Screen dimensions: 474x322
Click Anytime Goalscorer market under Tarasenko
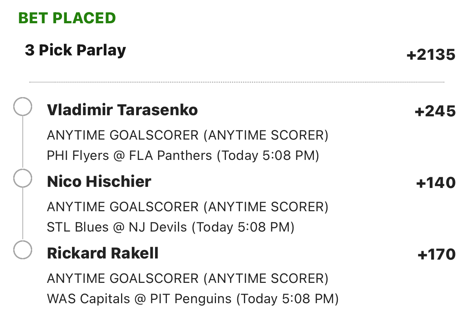point(188,136)
